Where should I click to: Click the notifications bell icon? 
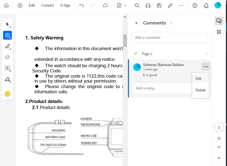coord(206,6)
